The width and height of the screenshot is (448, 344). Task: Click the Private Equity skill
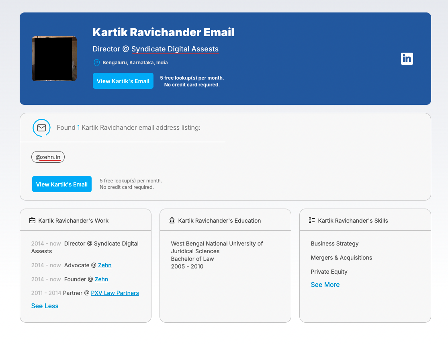point(329,271)
